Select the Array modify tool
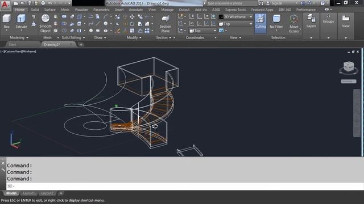Screen dimensions: 364x204 [x=147, y=31]
